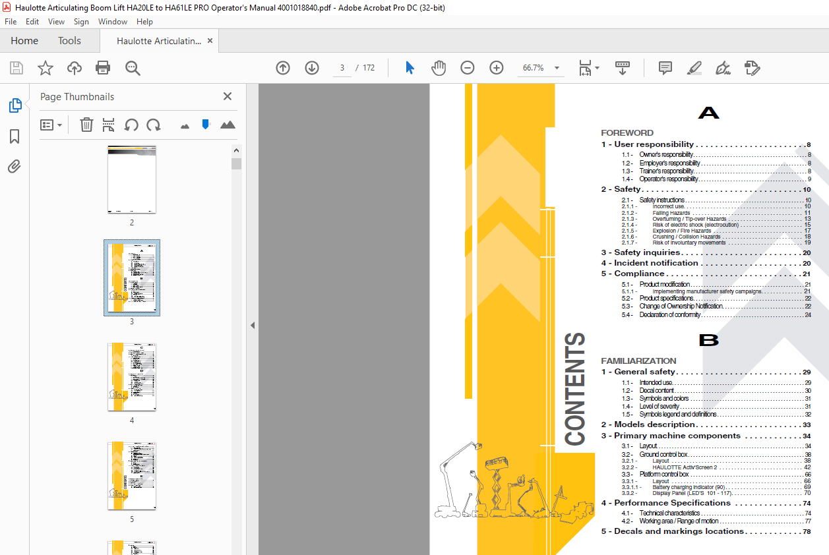Open the Help menu
Screen dimensions: 829x555
tap(144, 22)
